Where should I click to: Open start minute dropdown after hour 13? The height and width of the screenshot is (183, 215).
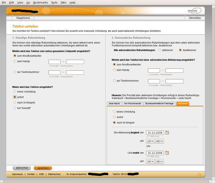[159, 141]
